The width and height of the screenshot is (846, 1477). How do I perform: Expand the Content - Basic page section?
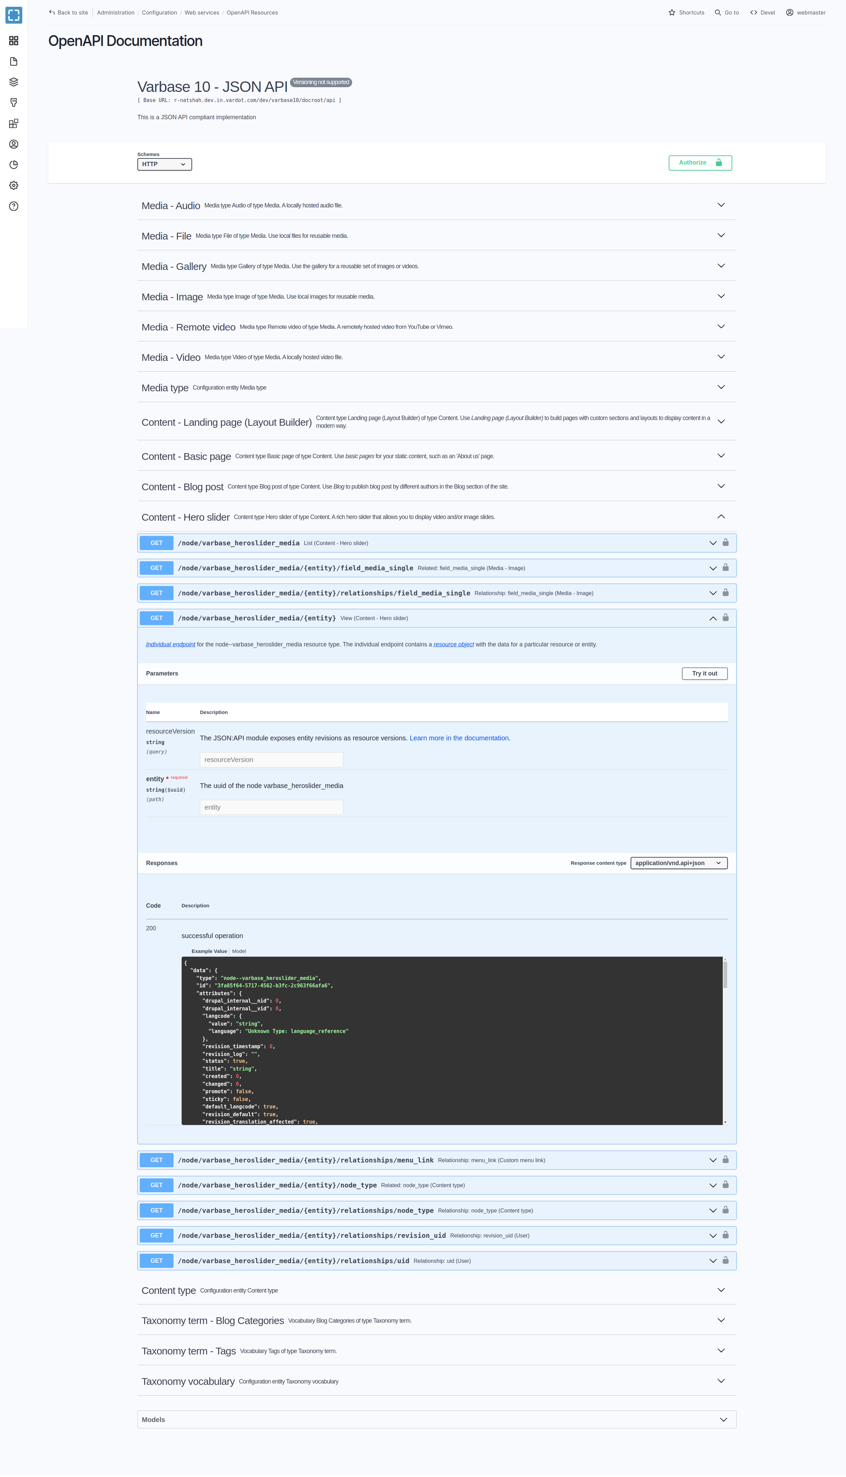pos(437,456)
